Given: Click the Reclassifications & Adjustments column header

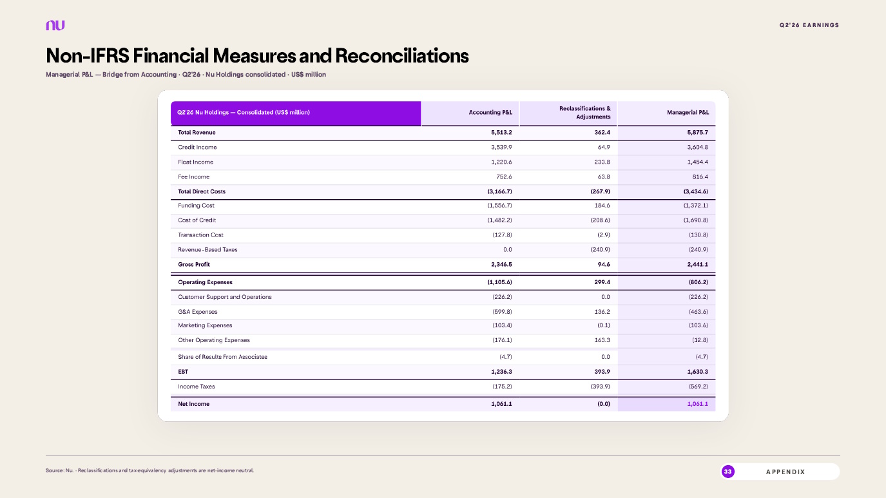Looking at the screenshot, I should [585, 113].
